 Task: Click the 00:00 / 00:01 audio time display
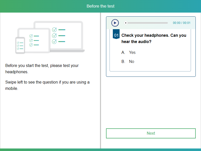click(x=181, y=23)
